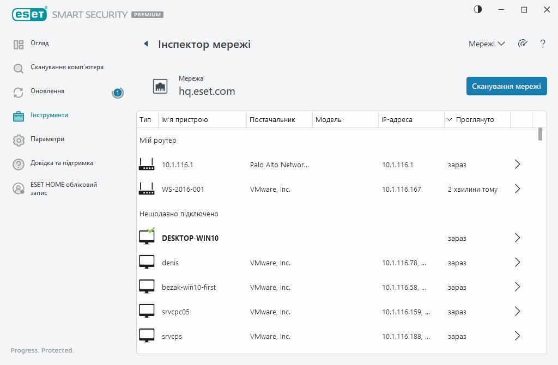The height and width of the screenshot is (365, 558).
Task: Click the network radar view icon
Action: [523, 44]
